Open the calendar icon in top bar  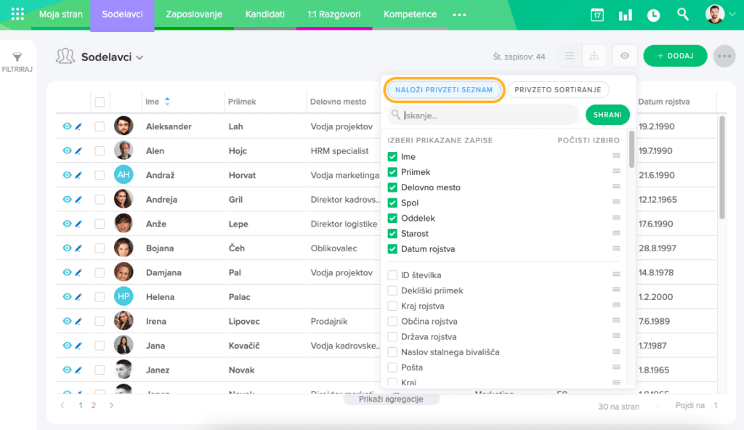[x=597, y=15]
